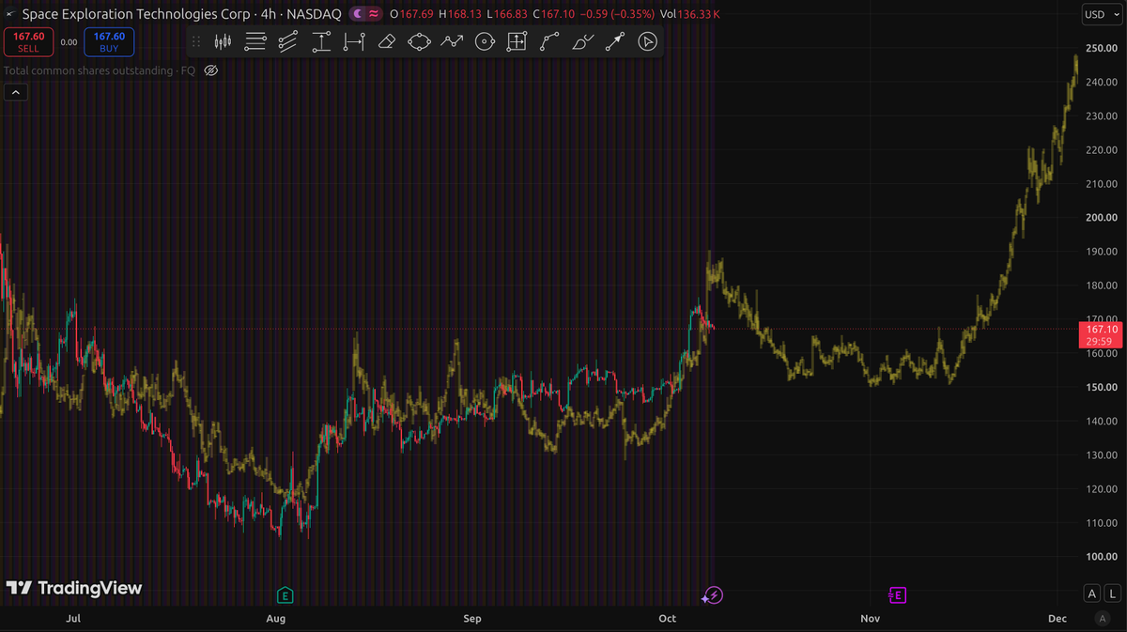Toggle auto scale with the A button
Viewport: 1127px width, 632px height.
click(x=1091, y=593)
